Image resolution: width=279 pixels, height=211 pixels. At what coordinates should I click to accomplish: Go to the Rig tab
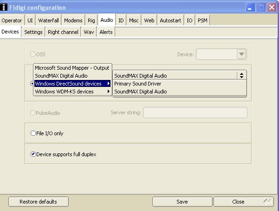pyautogui.click(x=91, y=20)
